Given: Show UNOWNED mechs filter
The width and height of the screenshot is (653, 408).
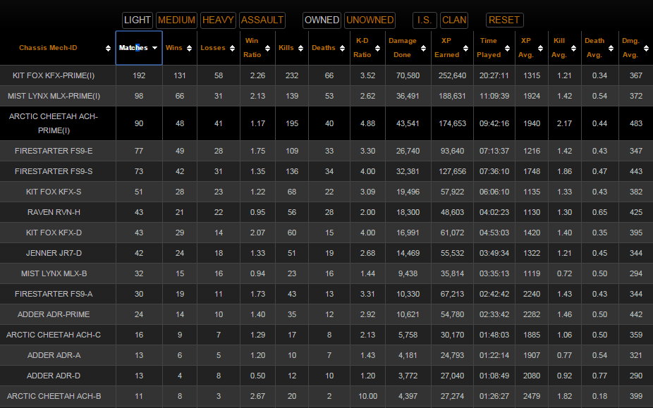Looking at the screenshot, I should tap(370, 20).
